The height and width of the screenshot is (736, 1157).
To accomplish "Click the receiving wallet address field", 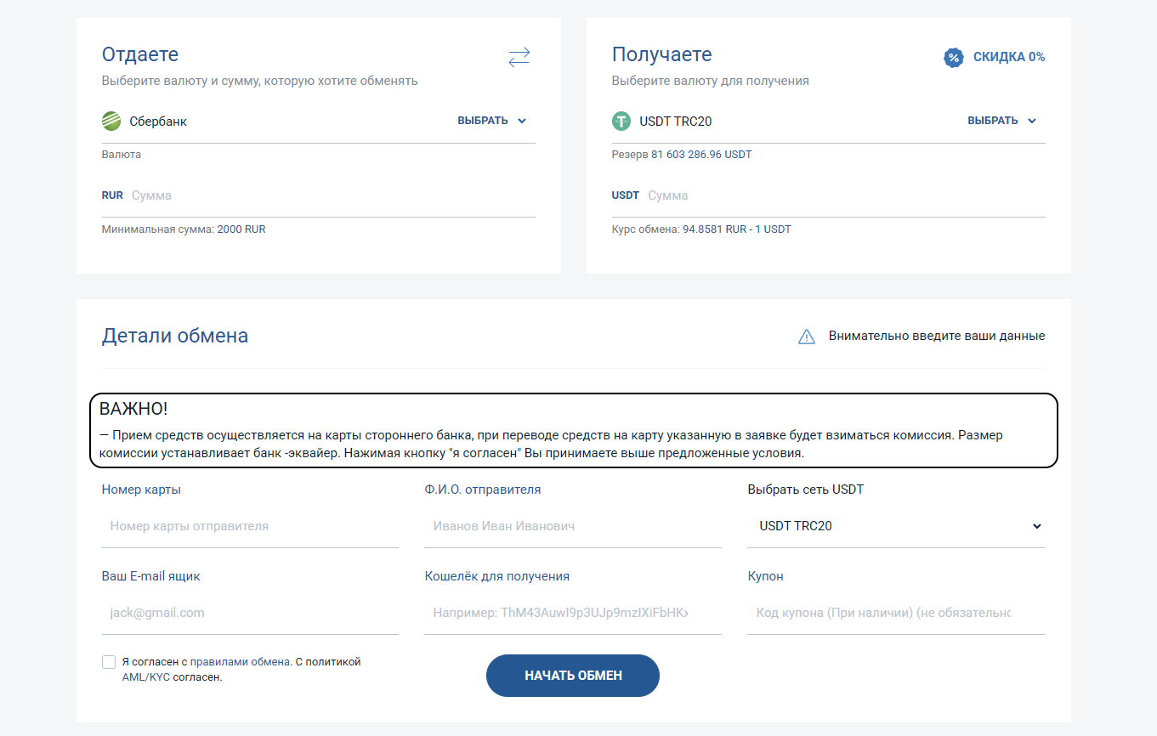I will 573,613.
